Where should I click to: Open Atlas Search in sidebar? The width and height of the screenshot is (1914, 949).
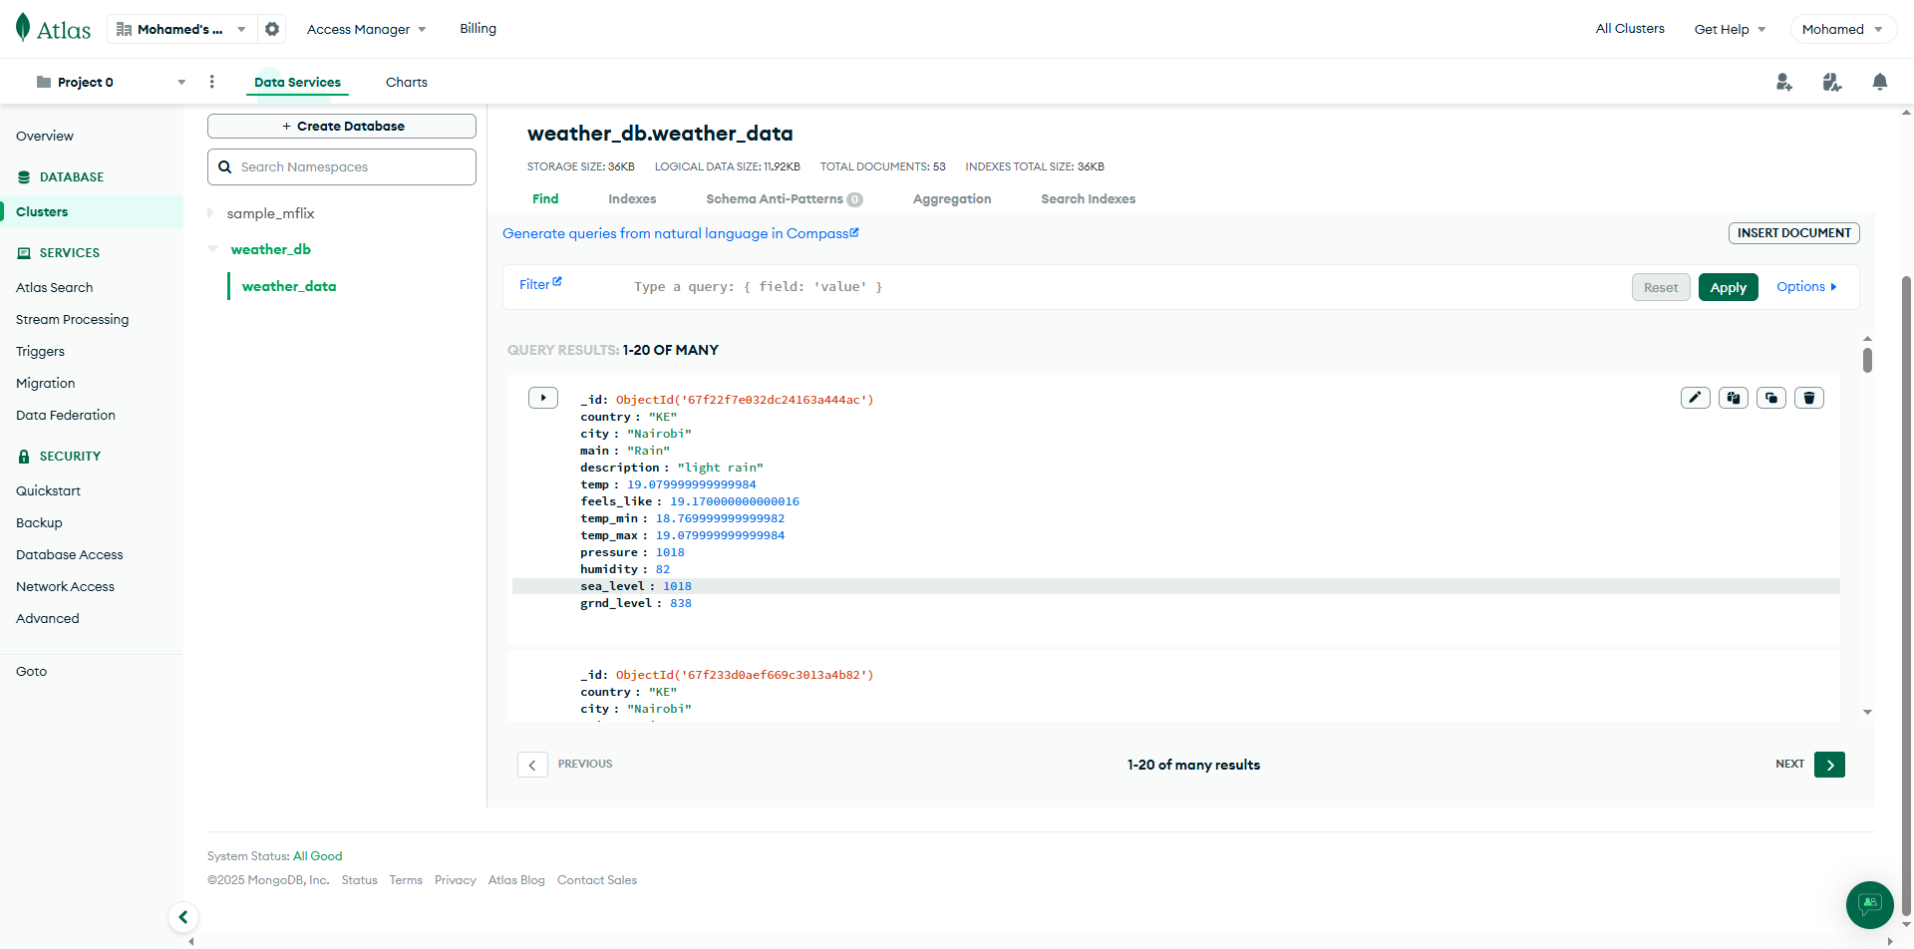[x=55, y=287]
